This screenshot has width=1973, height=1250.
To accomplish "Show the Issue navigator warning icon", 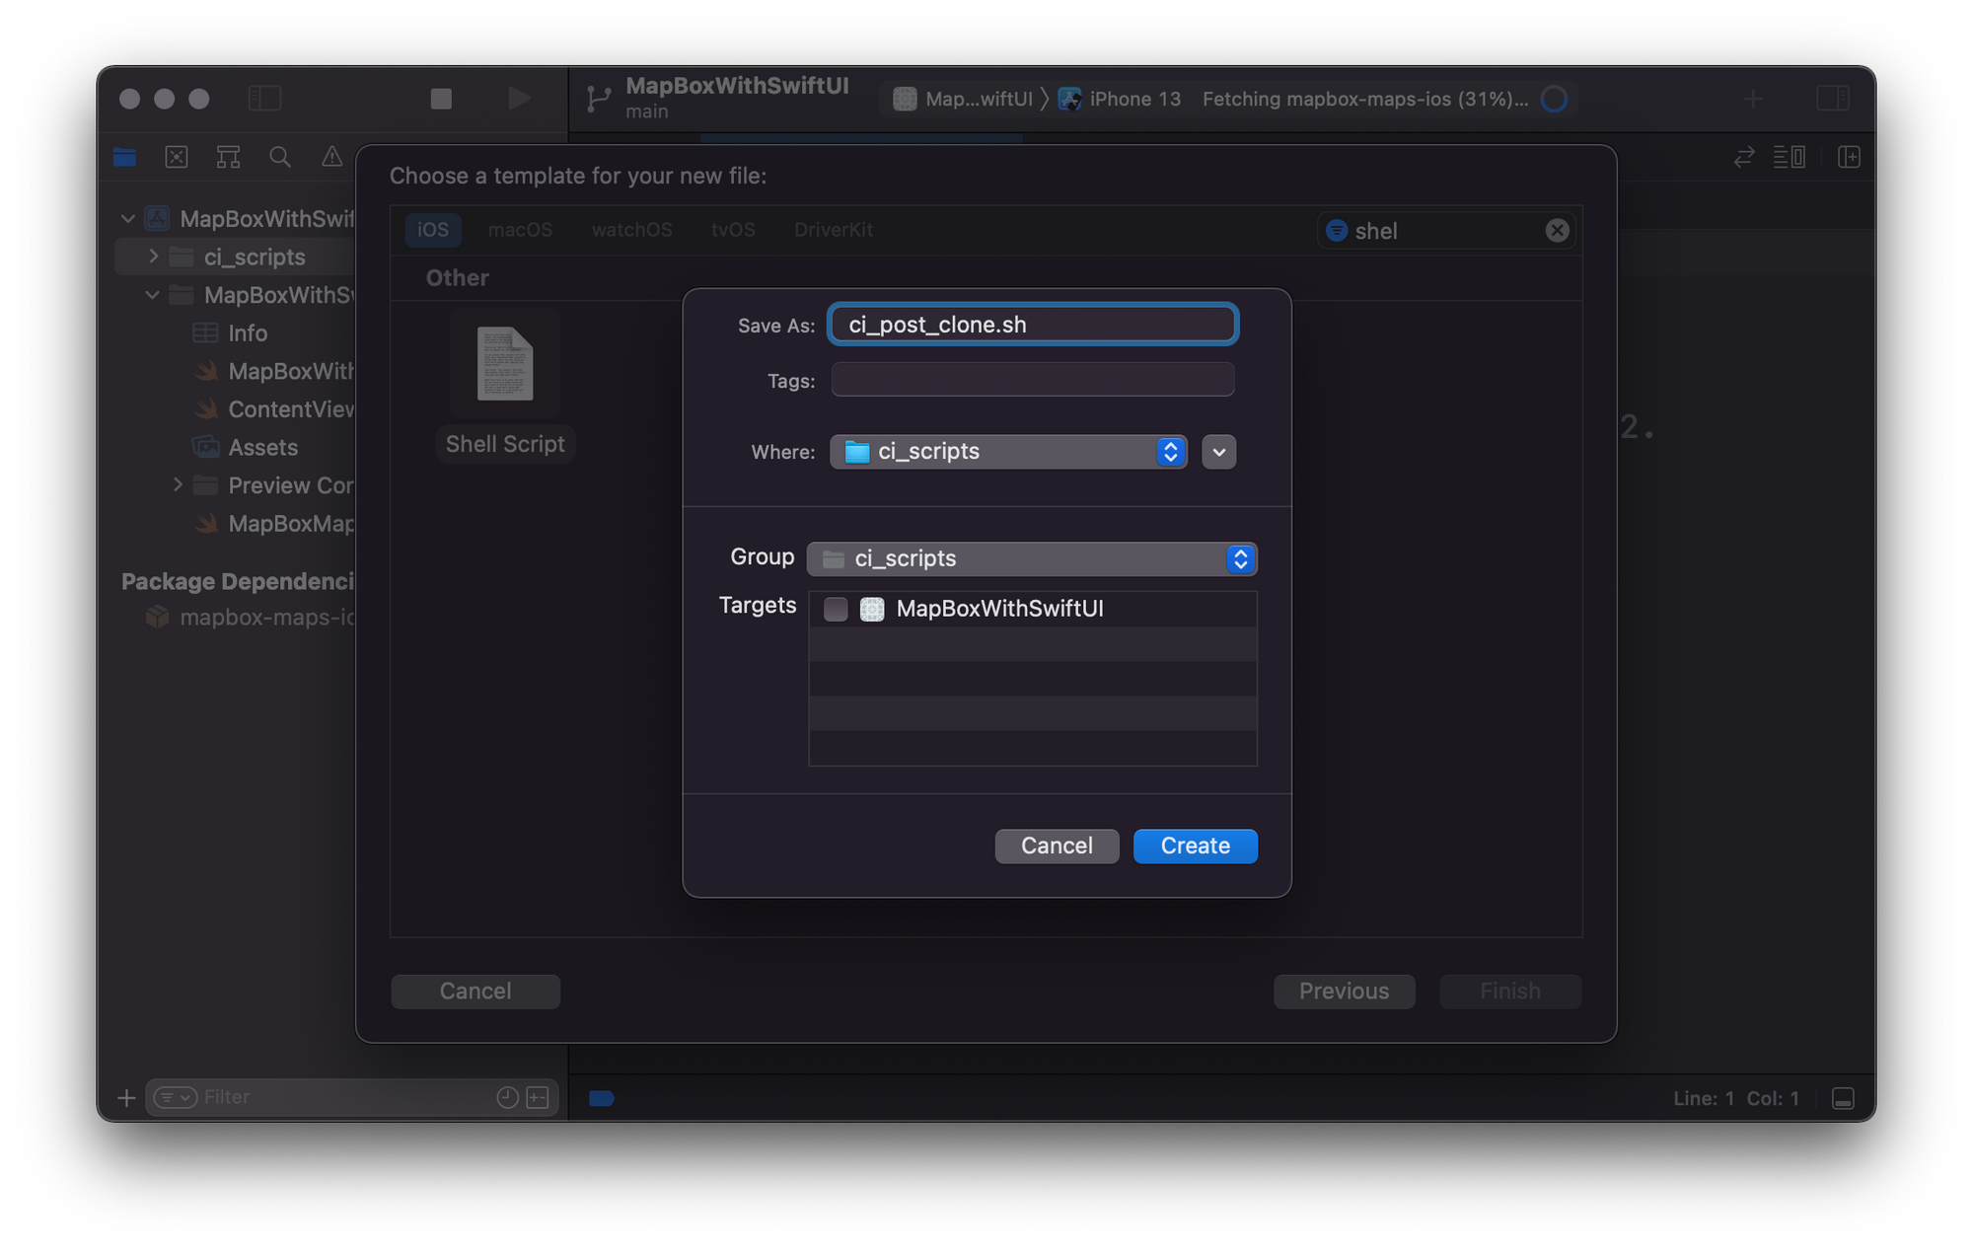I will [332, 157].
